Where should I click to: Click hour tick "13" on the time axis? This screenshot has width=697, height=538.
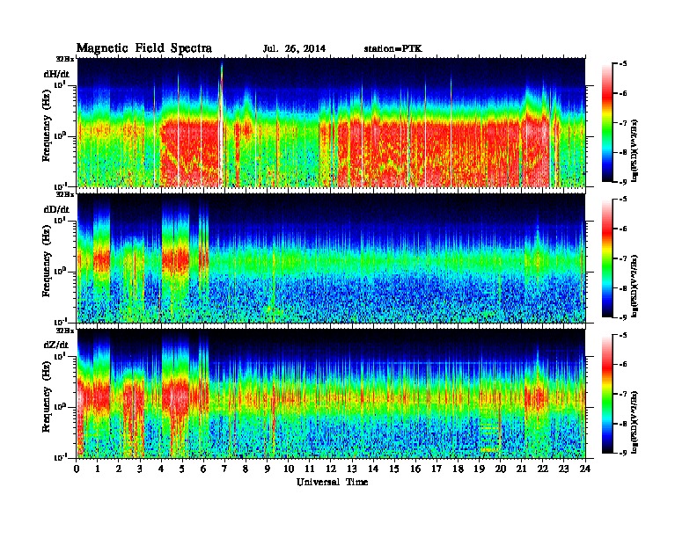coord(352,469)
